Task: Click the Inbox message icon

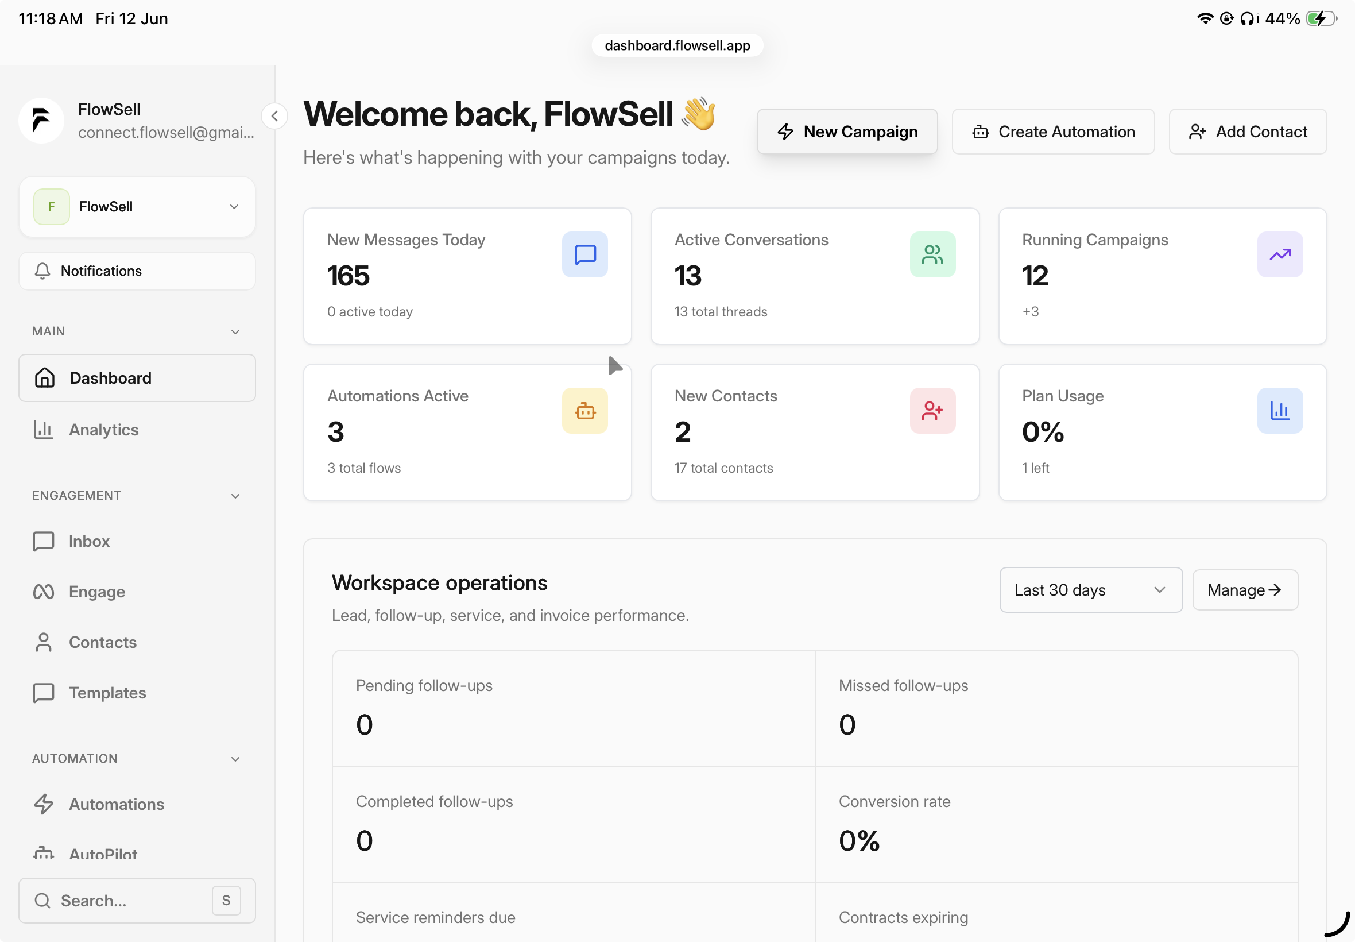Action: [x=44, y=541]
